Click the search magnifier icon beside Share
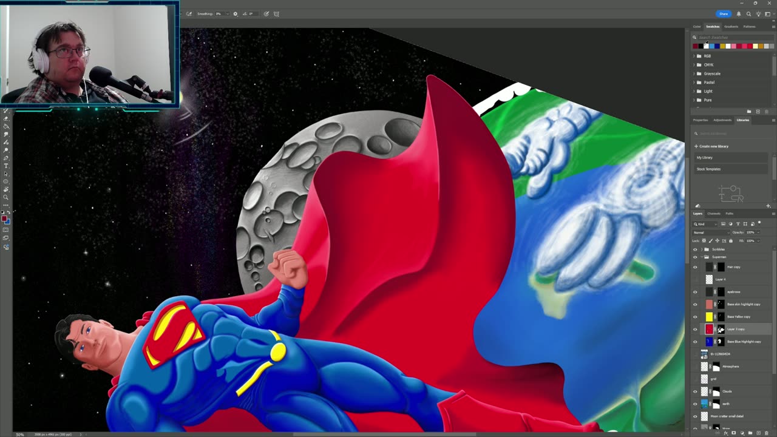The height and width of the screenshot is (437, 777). coord(748,14)
